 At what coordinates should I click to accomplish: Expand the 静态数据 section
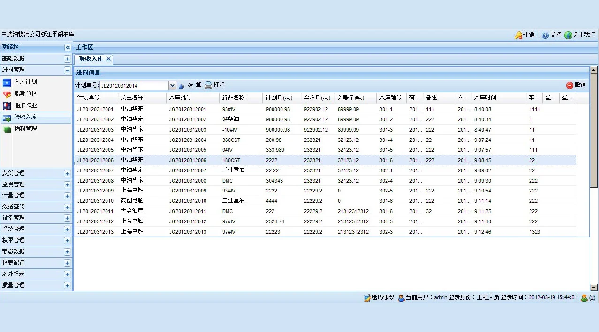pyautogui.click(x=67, y=252)
